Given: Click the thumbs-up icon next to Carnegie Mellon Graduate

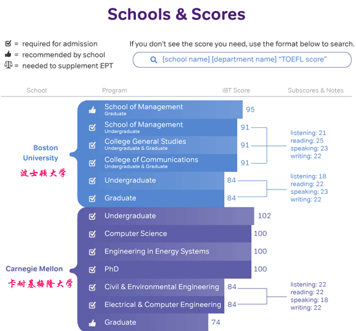Looking at the screenshot, I should 92,323.
